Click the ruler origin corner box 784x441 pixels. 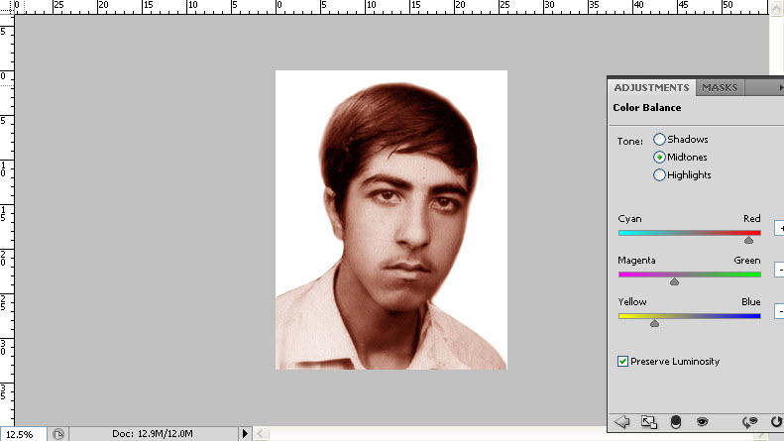tap(7, 7)
